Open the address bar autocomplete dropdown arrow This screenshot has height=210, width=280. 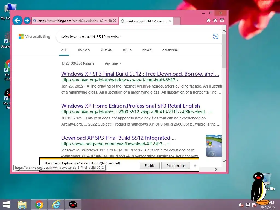pos(106,21)
